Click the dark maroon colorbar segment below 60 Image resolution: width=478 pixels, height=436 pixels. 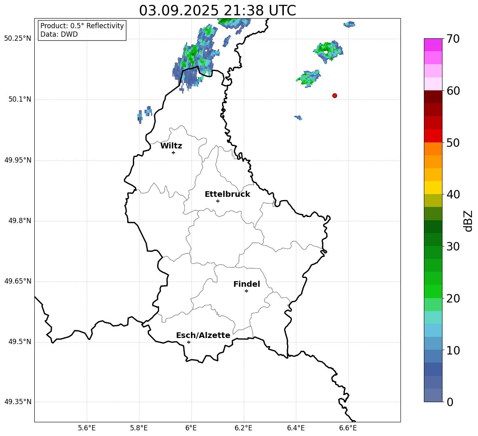[x=433, y=97]
